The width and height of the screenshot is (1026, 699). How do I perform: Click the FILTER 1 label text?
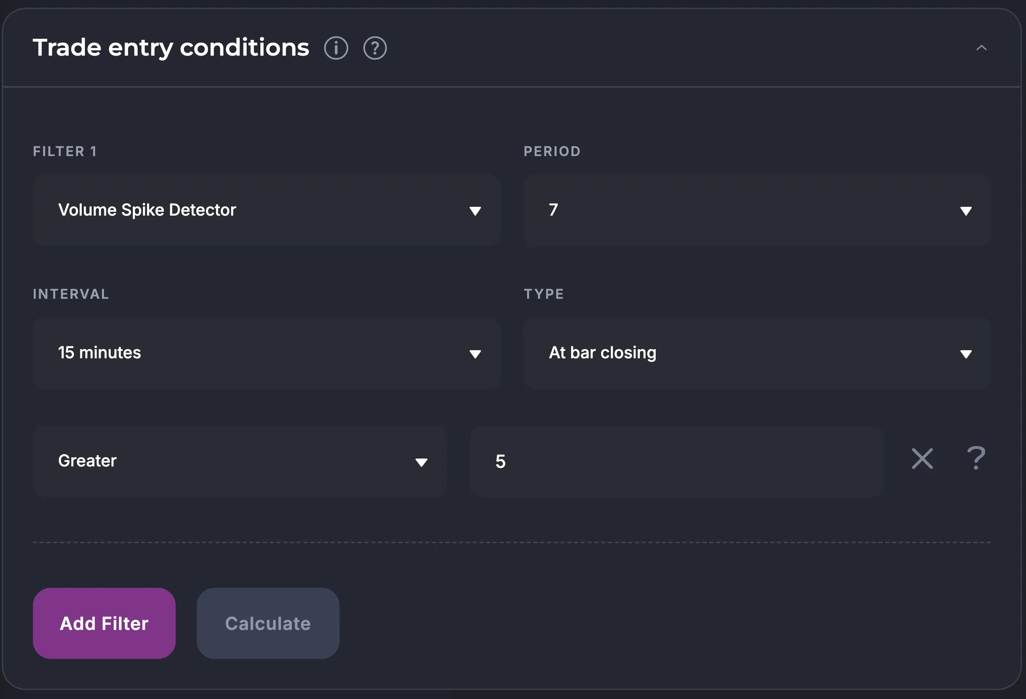tap(65, 151)
